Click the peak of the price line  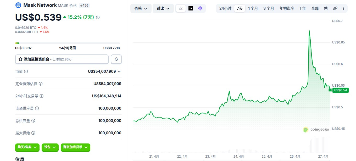pos(309,30)
